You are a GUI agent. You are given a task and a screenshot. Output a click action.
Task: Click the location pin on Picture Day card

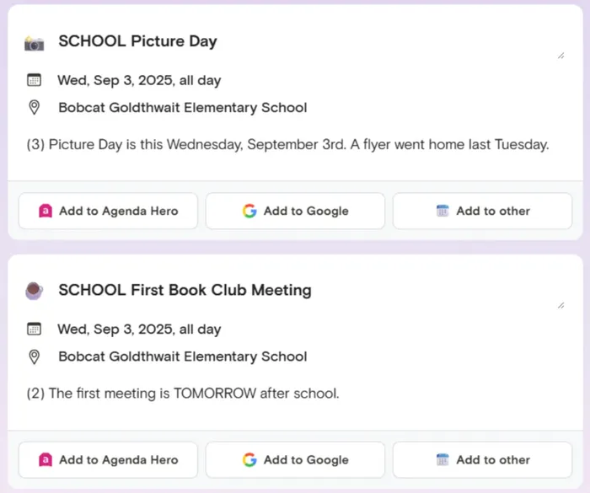click(x=34, y=108)
